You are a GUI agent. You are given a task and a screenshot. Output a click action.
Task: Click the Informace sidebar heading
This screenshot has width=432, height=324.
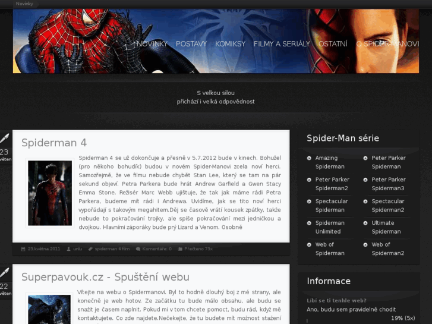click(x=329, y=281)
